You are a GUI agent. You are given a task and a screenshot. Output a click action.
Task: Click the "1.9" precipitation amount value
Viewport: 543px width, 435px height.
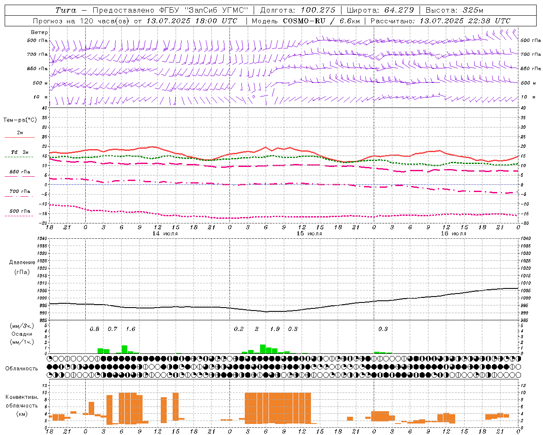tap(275, 329)
